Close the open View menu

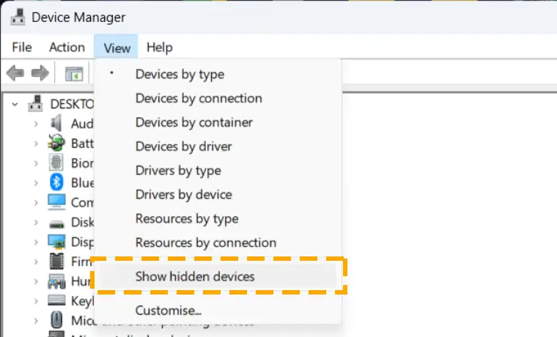point(116,46)
